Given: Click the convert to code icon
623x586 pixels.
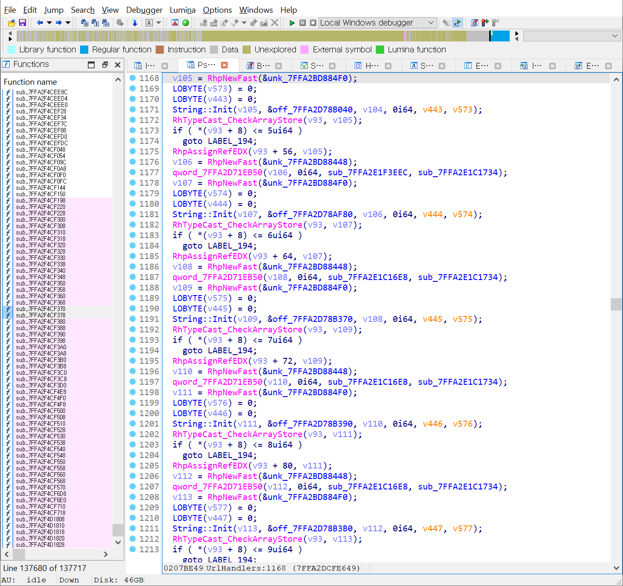Looking at the screenshot, I should [203, 23].
